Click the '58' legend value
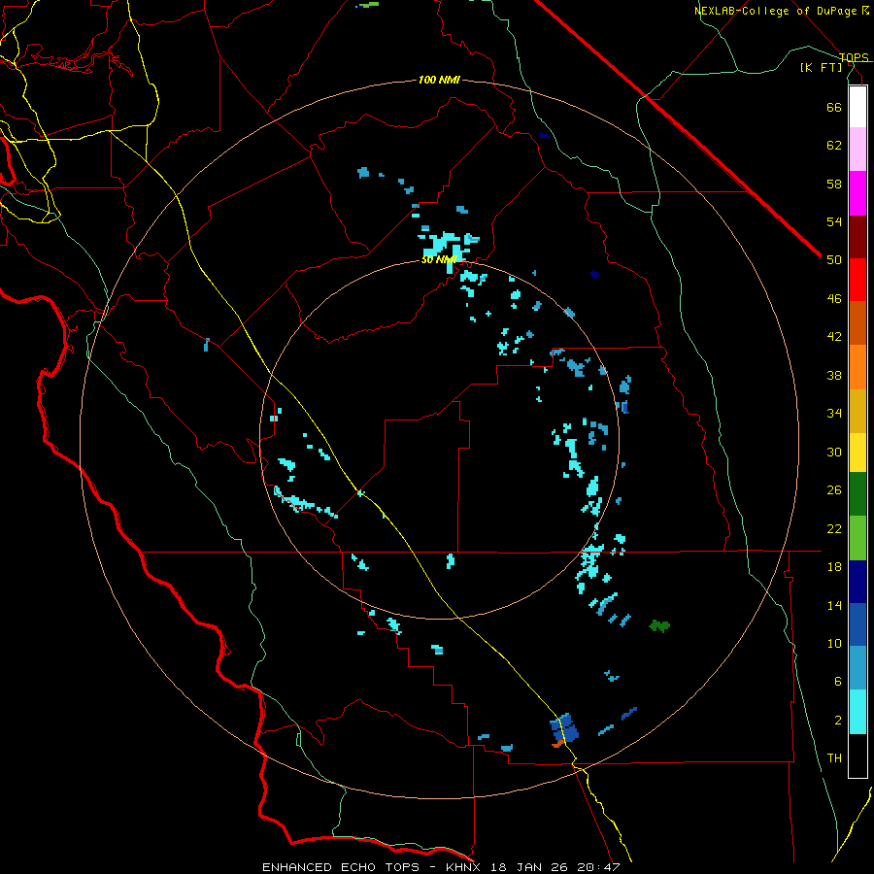The width and height of the screenshot is (874, 874). coord(834,184)
